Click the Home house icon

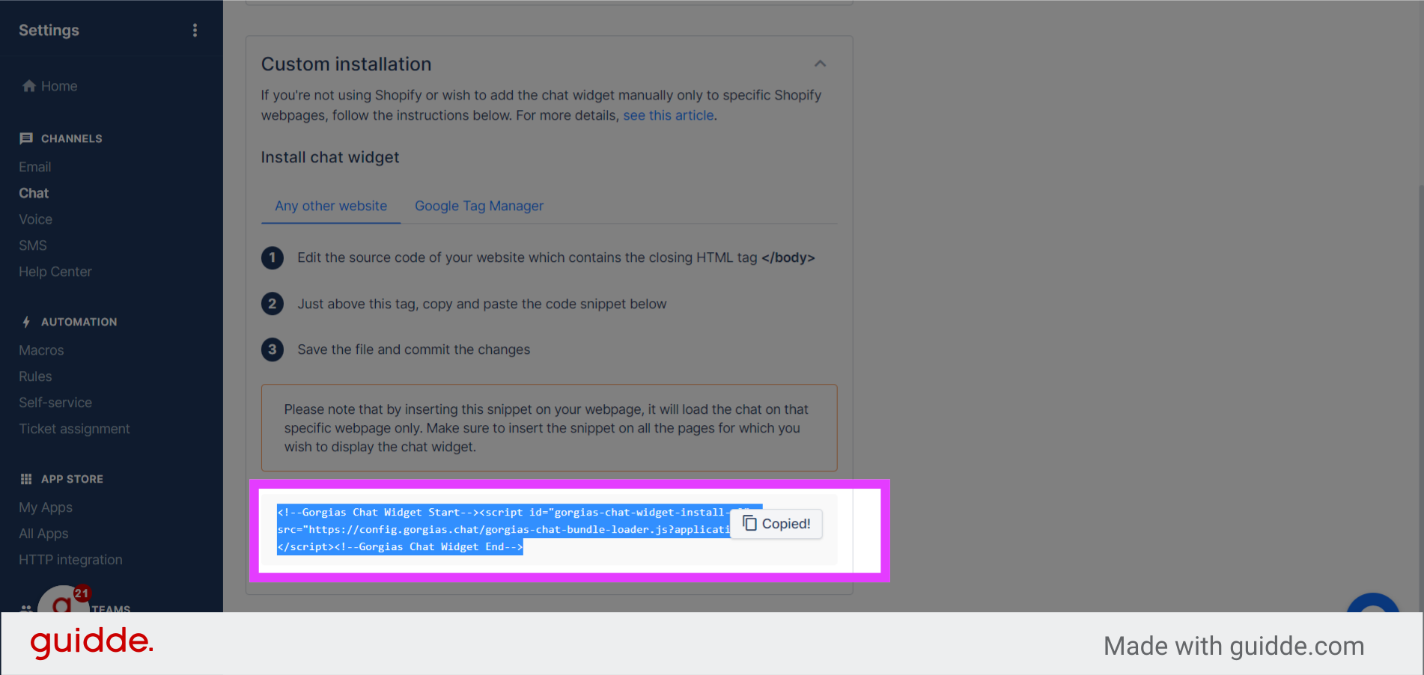[x=28, y=86]
